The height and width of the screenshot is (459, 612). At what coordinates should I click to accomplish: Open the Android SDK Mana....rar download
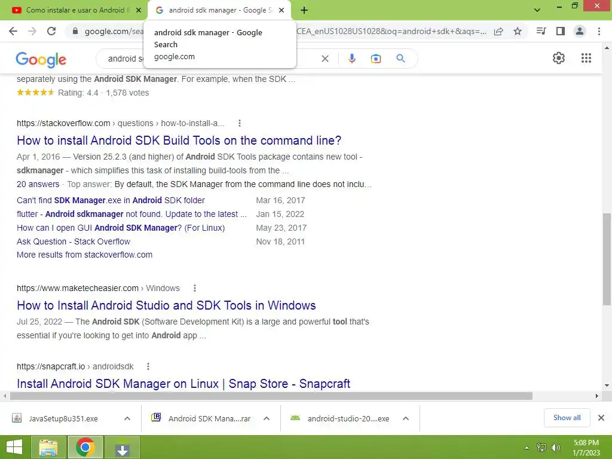(x=209, y=418)
